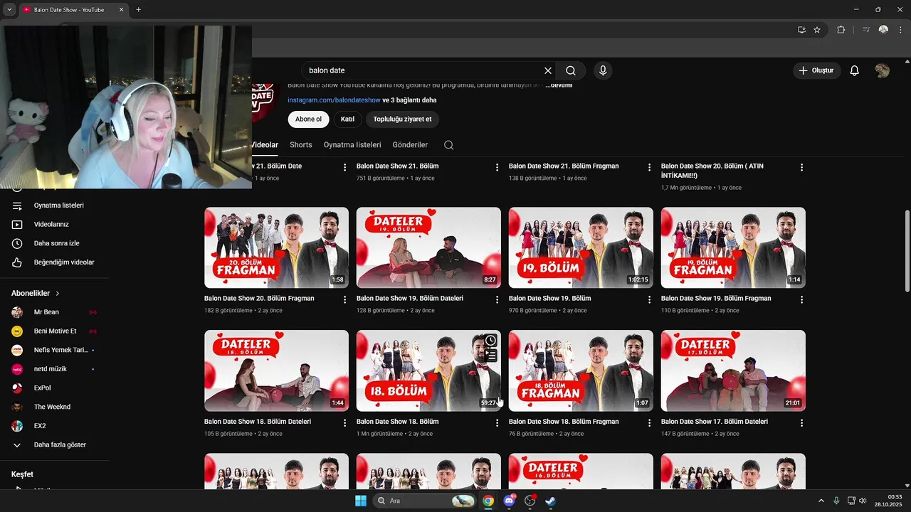Image resolution: width=911 pixels, height=512 pixels.
Task: Open Chrome extensions puzzle icon
Action: click(x=841, y=30)
